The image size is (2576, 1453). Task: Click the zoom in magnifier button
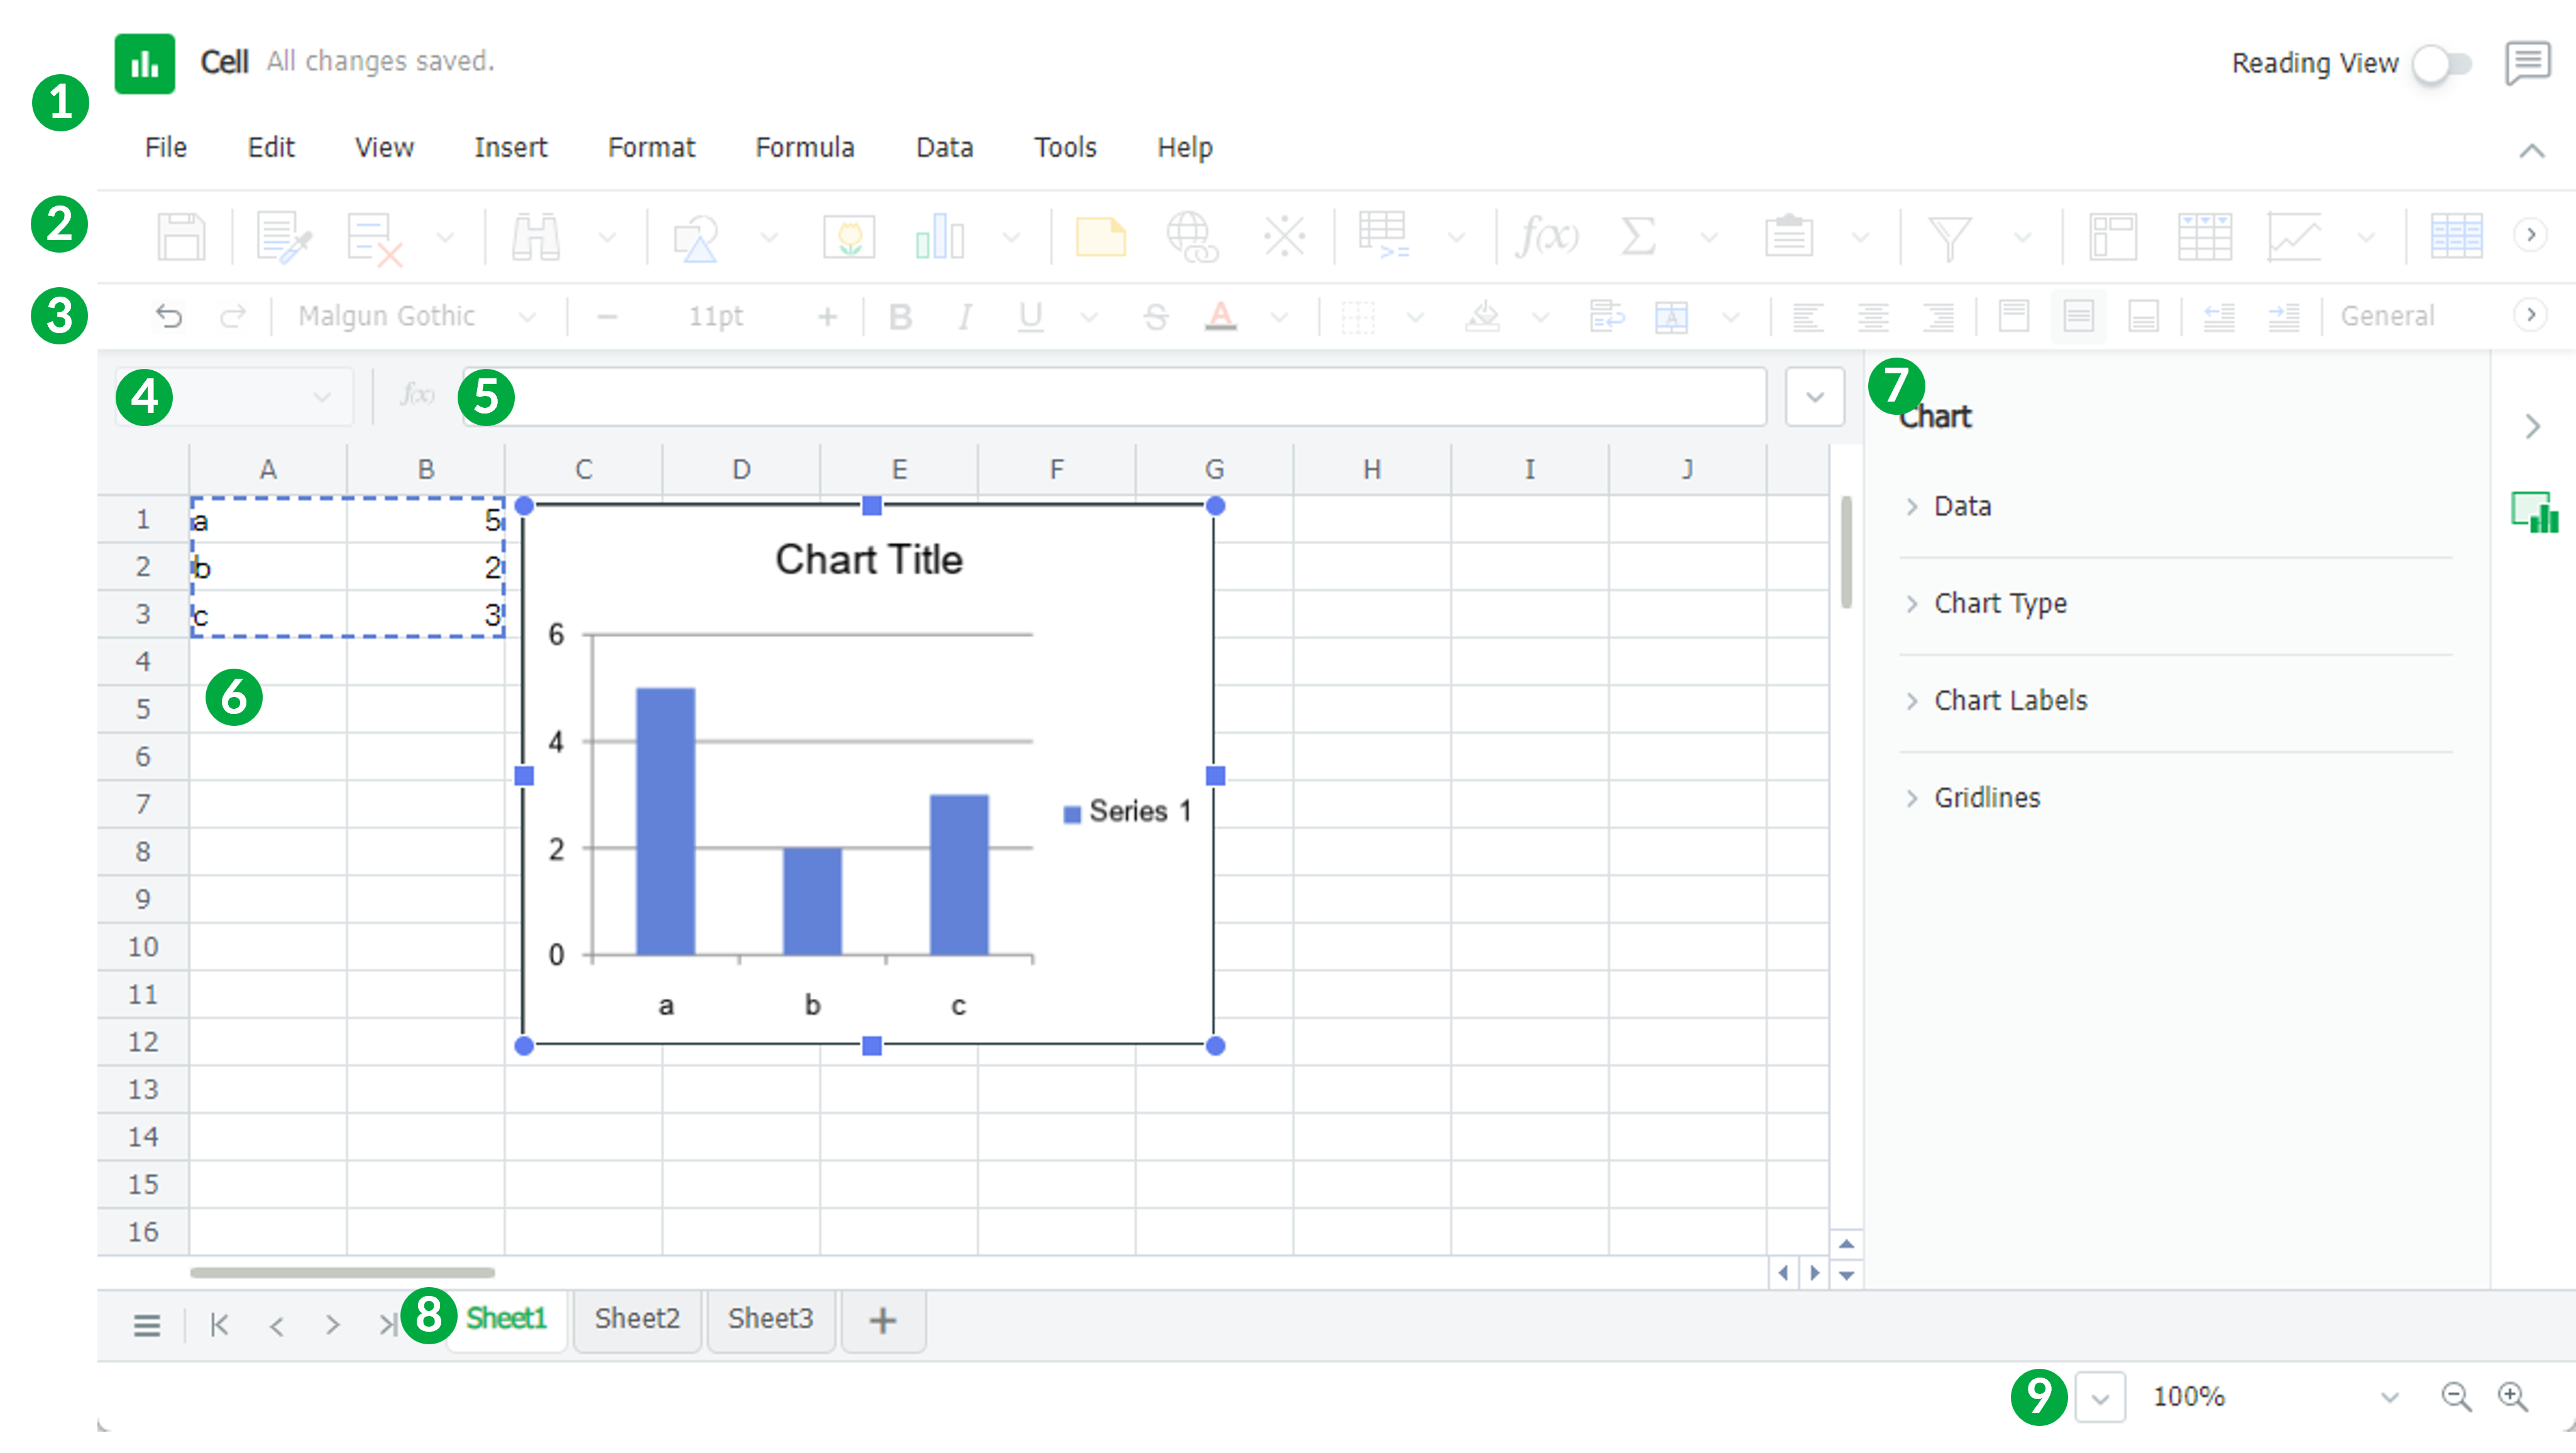click(2513, 1396)
